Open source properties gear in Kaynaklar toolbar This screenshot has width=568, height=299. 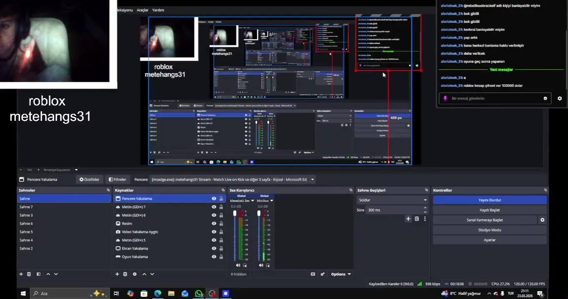[135, 274]
